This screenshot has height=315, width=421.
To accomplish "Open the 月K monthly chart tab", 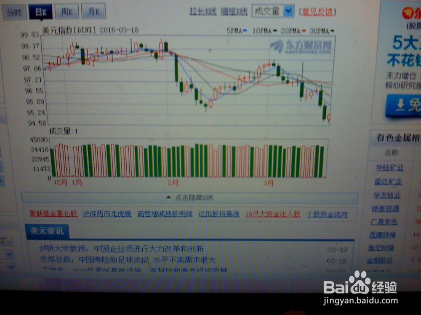I will click(x=93, y=11).
